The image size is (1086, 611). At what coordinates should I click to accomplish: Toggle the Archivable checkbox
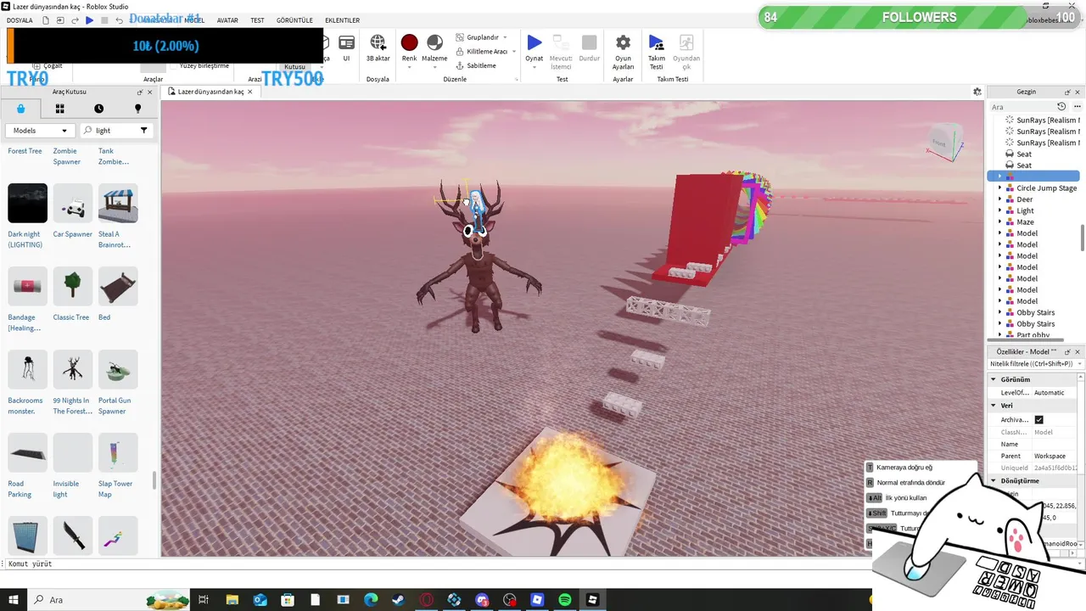[x=1038, y=420]
